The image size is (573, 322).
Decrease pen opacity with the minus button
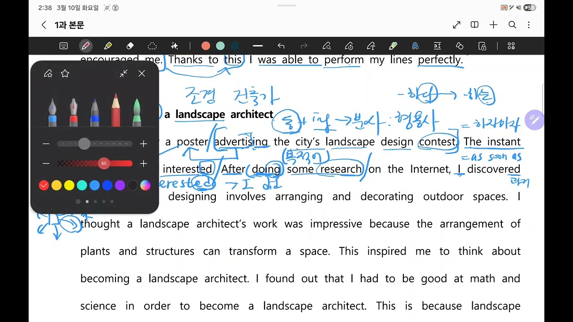click(x=46, y=164)
